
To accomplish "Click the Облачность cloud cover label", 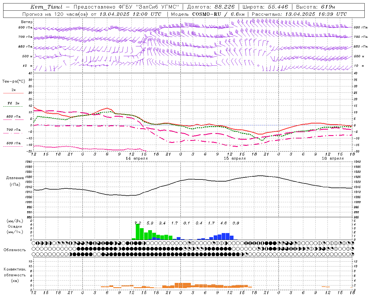I will [15, 250].
